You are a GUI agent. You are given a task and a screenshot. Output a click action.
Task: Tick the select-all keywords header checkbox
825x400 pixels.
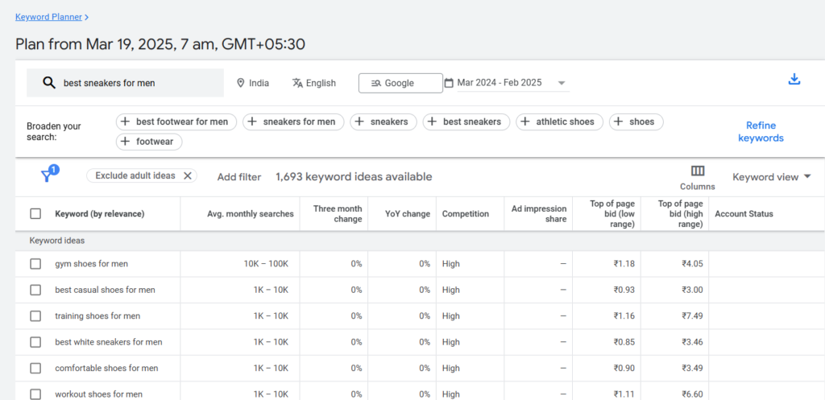[35, 214]
